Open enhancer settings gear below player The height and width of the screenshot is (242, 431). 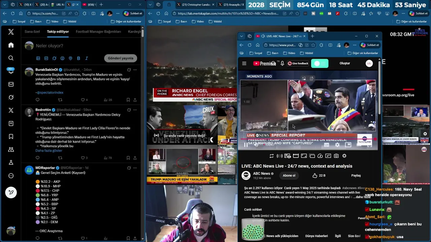point(344,156)
